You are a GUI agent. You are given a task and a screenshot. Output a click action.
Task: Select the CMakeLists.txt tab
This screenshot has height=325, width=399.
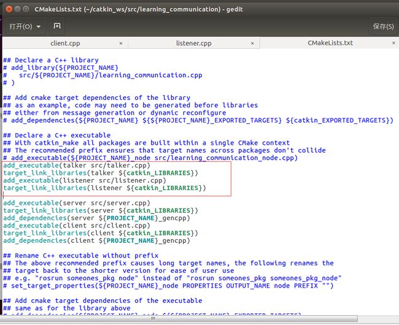(330, 43)
